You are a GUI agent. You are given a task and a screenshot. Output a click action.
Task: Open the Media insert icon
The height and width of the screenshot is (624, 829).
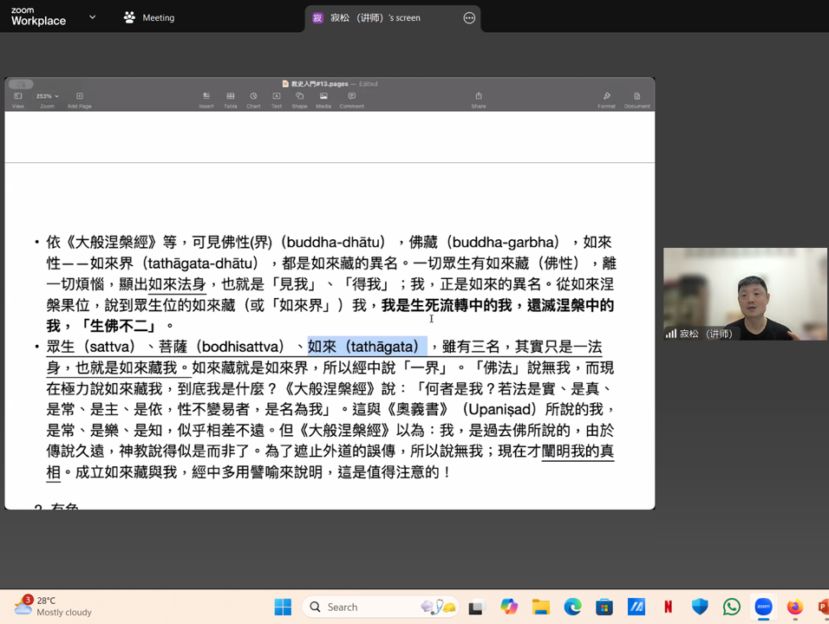[323, 97]
